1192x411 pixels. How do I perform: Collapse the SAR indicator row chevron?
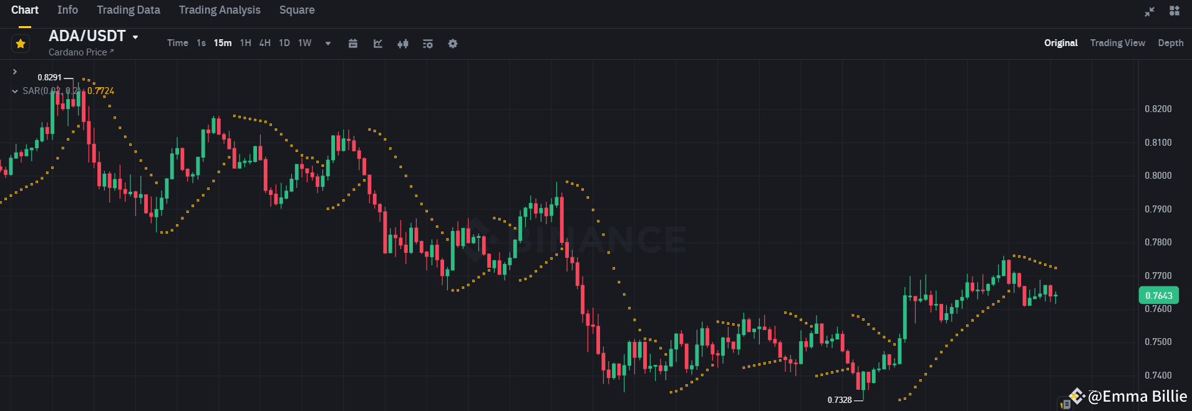14,91
